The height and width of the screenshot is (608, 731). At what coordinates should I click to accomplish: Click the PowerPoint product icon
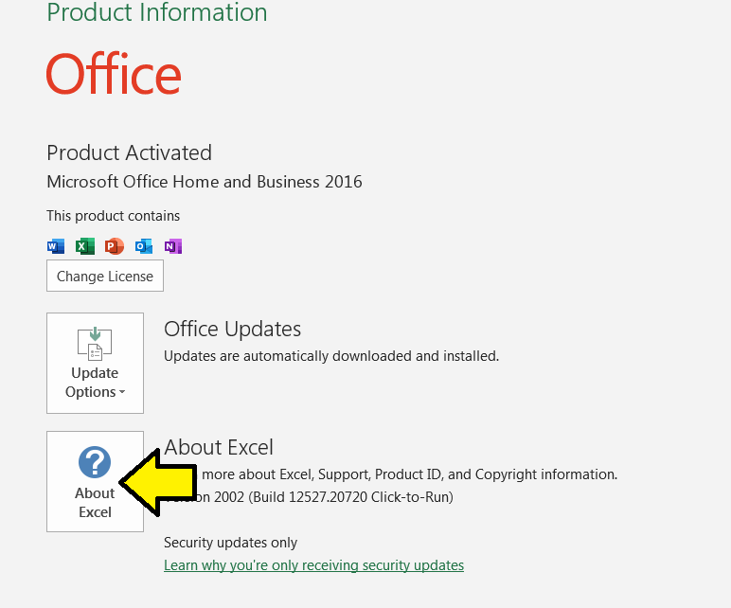click(x=115, y=246)
